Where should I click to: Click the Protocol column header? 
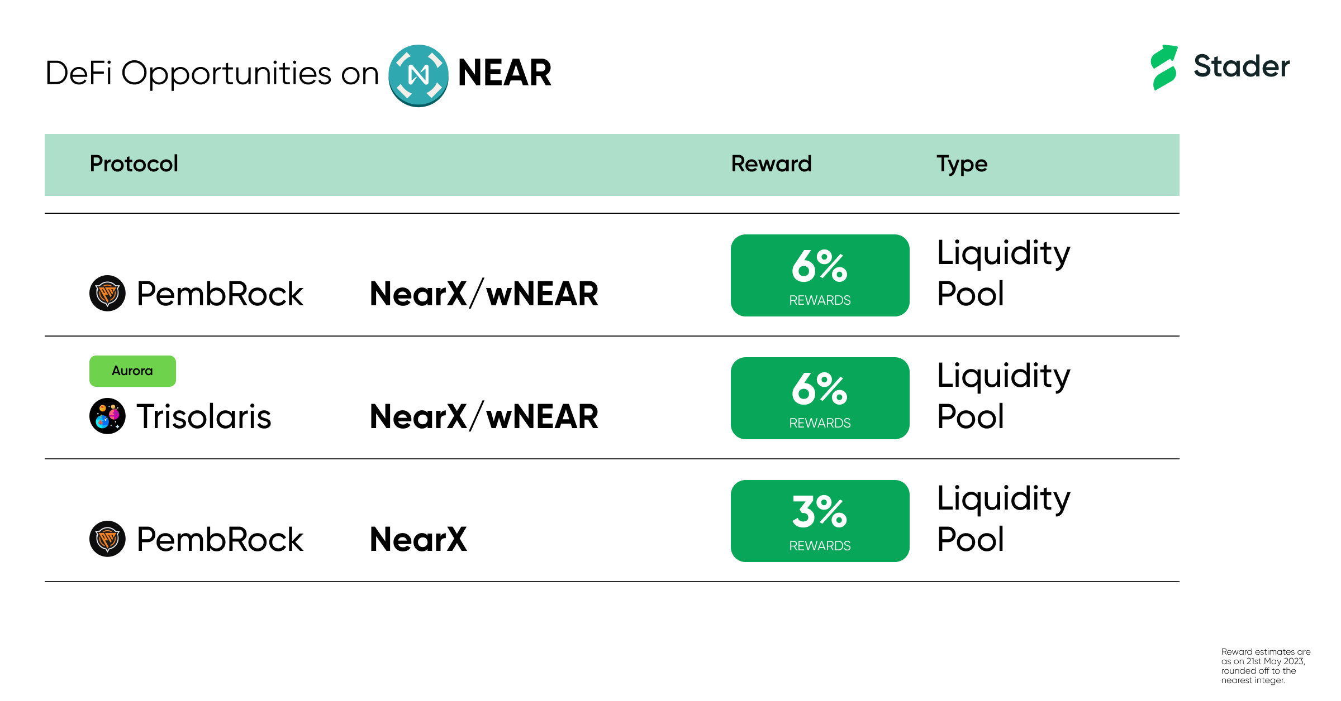click(x=134, y=164)
